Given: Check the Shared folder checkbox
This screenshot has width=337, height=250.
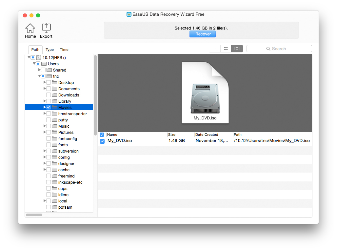Looking at the screenshot, I should (x=43, y=70).
